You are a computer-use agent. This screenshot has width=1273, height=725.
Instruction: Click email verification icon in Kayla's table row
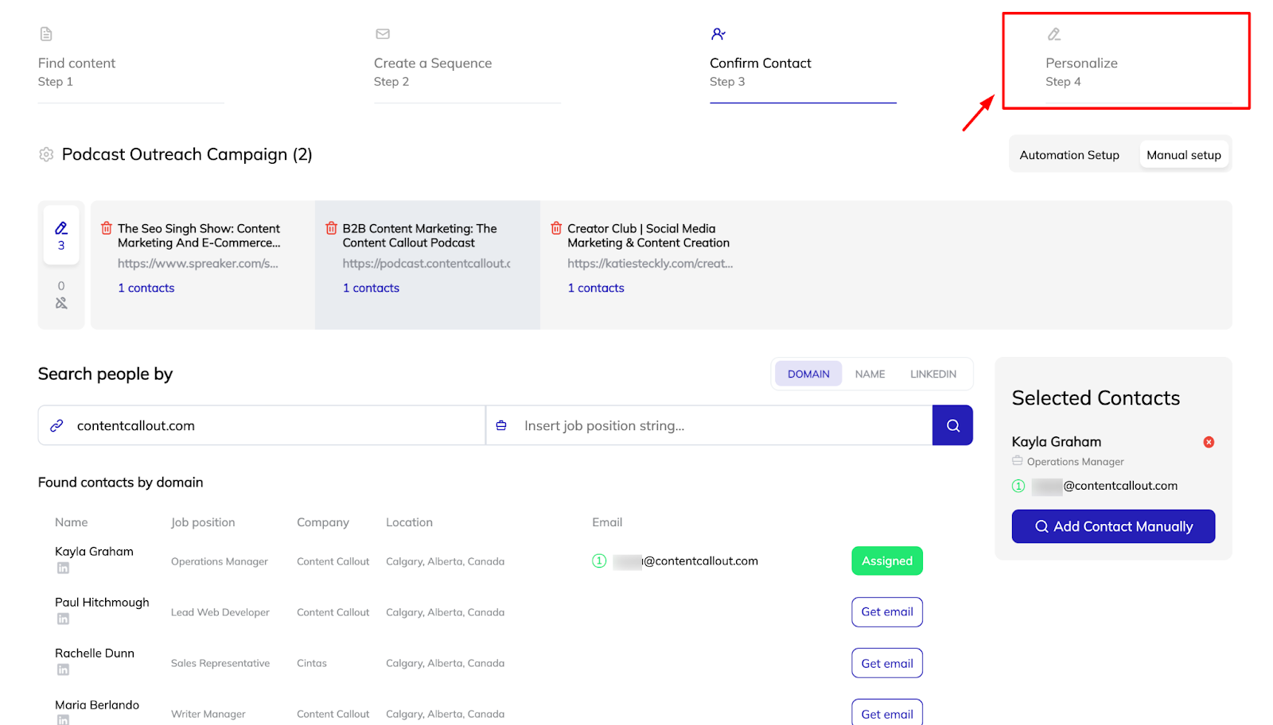point(599,561)
